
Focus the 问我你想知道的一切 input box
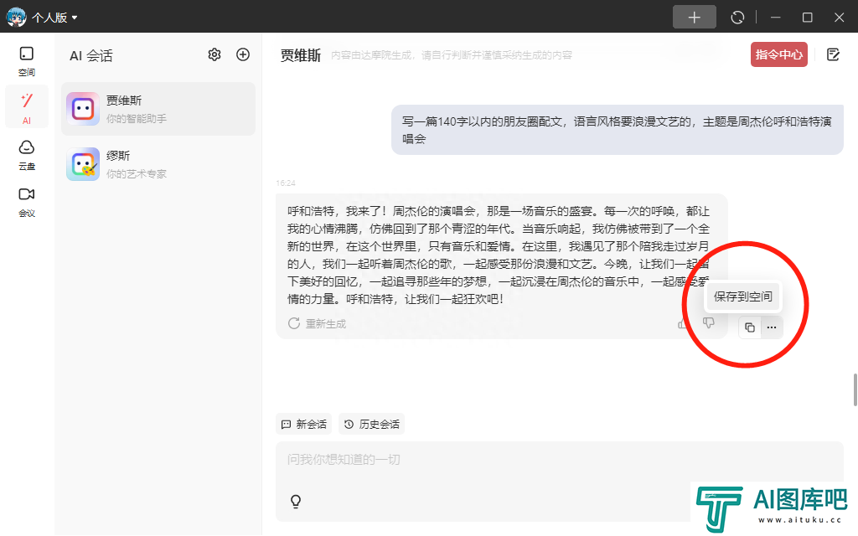tap(559, 460)
